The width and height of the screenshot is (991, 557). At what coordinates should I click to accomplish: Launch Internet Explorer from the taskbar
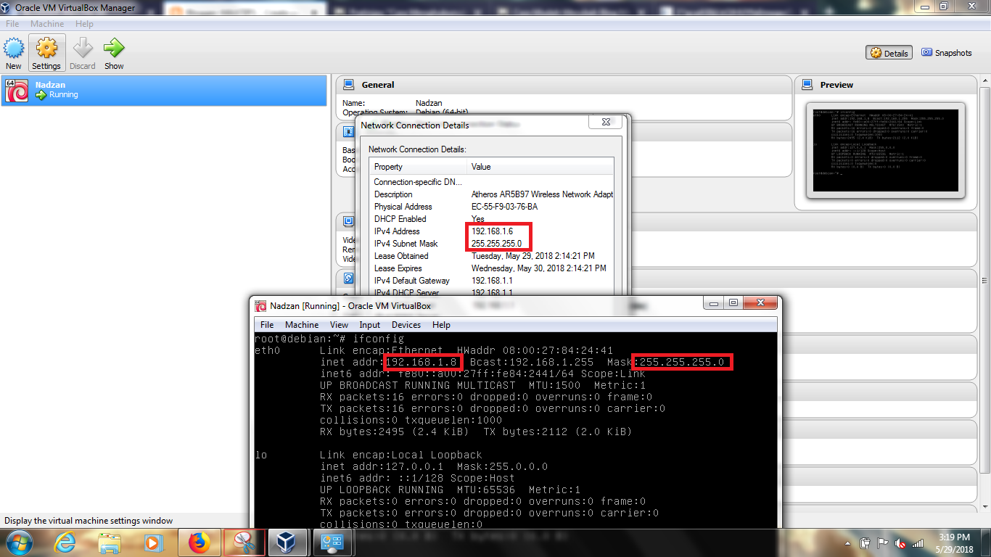(x=66, y=542)
